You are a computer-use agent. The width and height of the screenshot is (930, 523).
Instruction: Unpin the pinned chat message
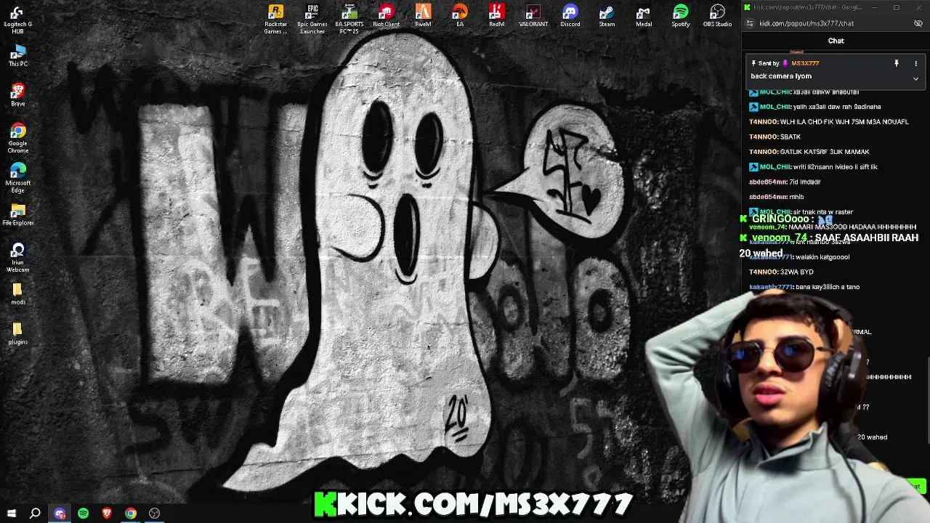[x=896, y=63]
